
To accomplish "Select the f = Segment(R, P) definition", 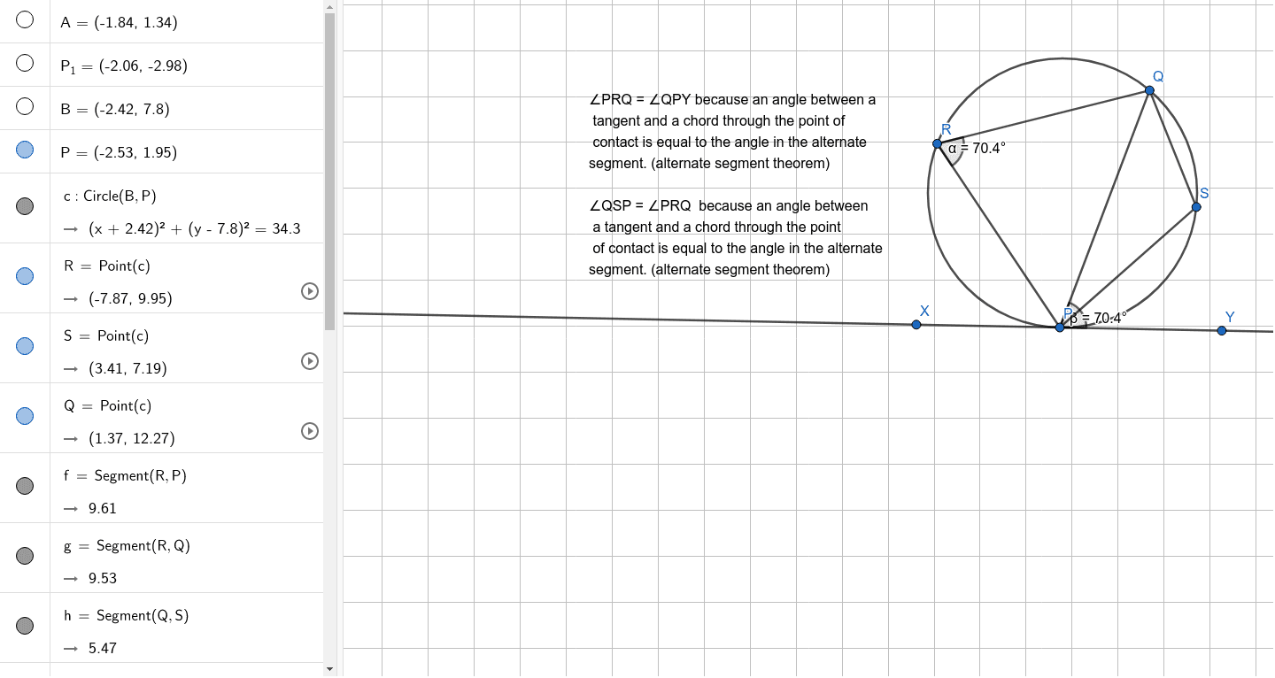I will 125,475.
